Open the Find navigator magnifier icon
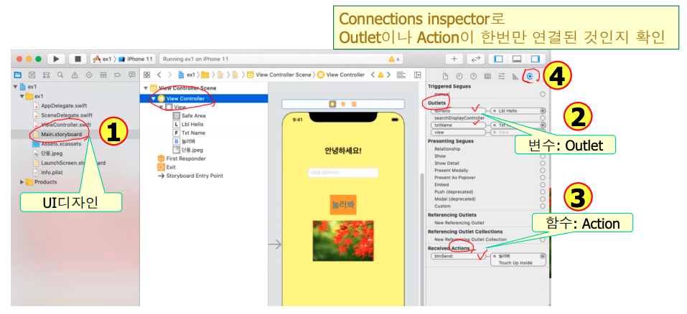The image size is (687, 314). (x=60, y=75)
